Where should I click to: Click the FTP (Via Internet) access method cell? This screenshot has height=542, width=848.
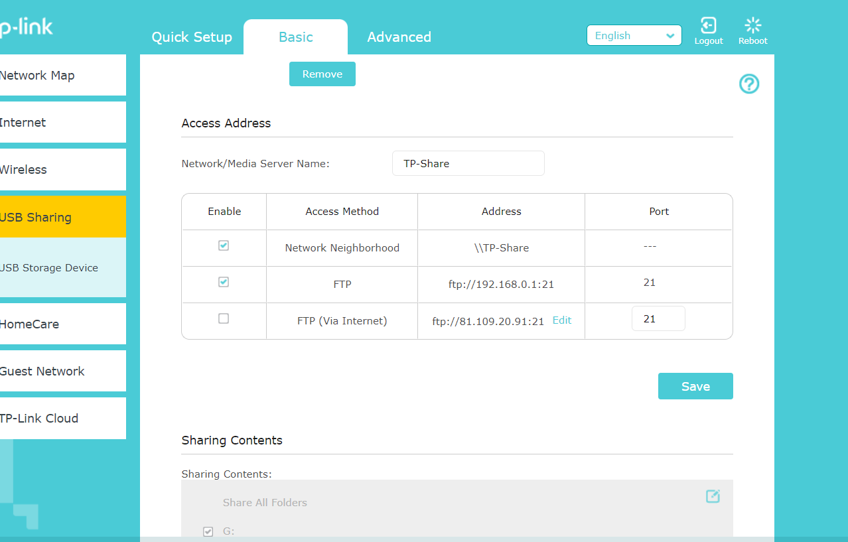coord(342,321)
